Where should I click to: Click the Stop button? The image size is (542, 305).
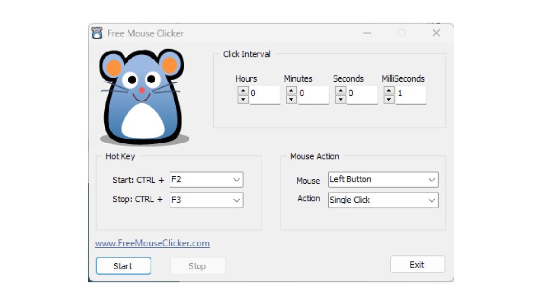[x=197, y=266]
